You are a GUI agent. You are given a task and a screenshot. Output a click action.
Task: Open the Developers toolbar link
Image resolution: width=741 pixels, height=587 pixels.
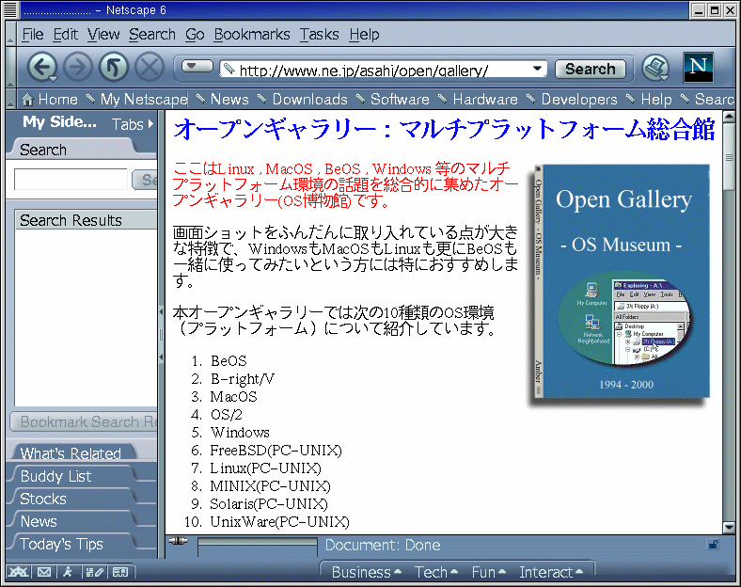[x=573, y=100]
